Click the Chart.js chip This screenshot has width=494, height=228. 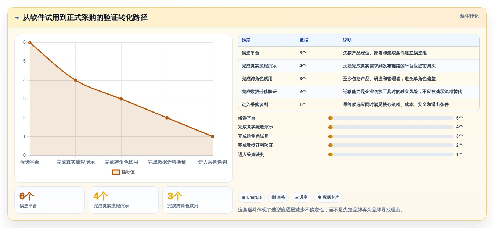252,197
